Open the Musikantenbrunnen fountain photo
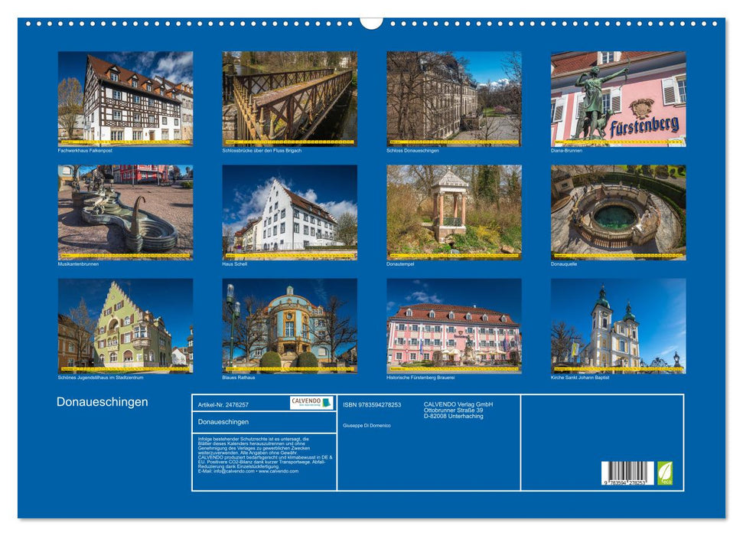743x536 pixels. tap(125, 213)
